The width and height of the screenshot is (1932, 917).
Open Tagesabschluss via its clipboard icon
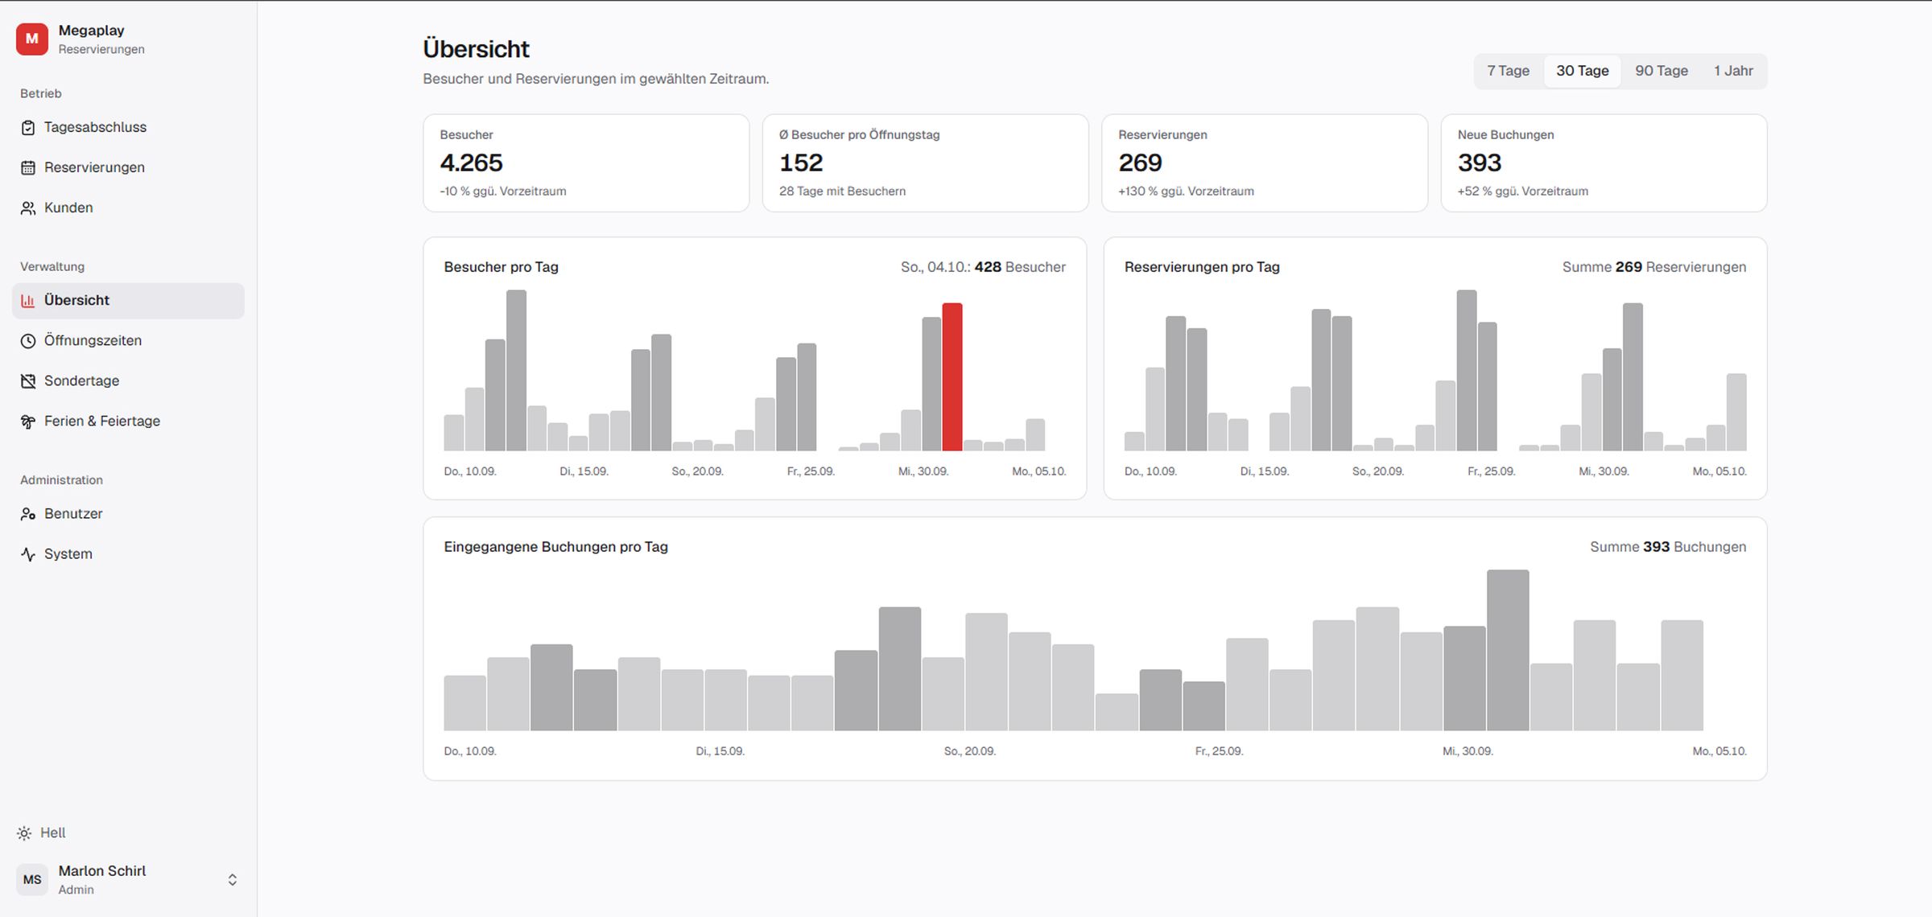[28, 127]
